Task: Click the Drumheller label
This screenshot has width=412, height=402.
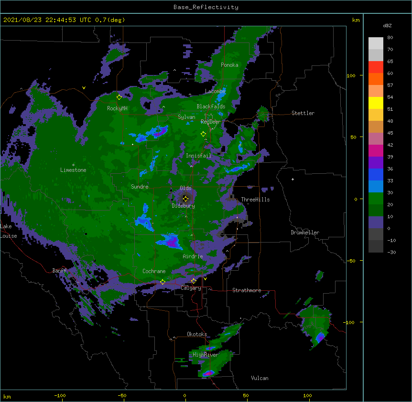Action: tap(305, 233)
